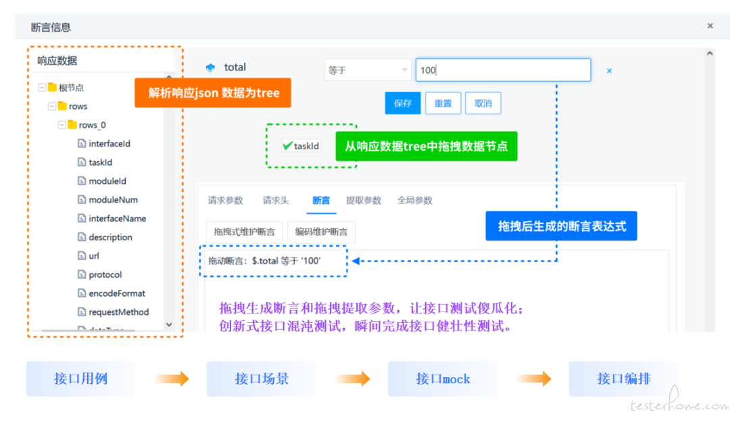Select the url tree node
This screenshot has height=421, width=730.
[93, 255]
